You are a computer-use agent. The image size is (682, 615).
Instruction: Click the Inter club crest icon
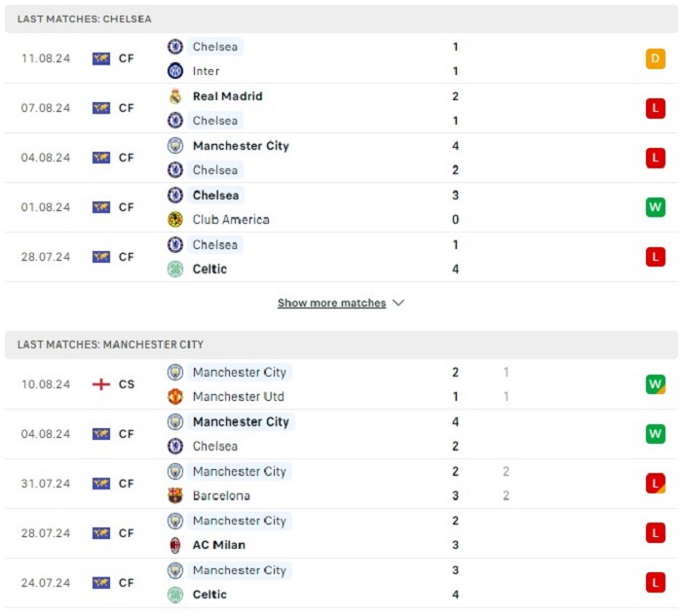[x=174, y=71]
